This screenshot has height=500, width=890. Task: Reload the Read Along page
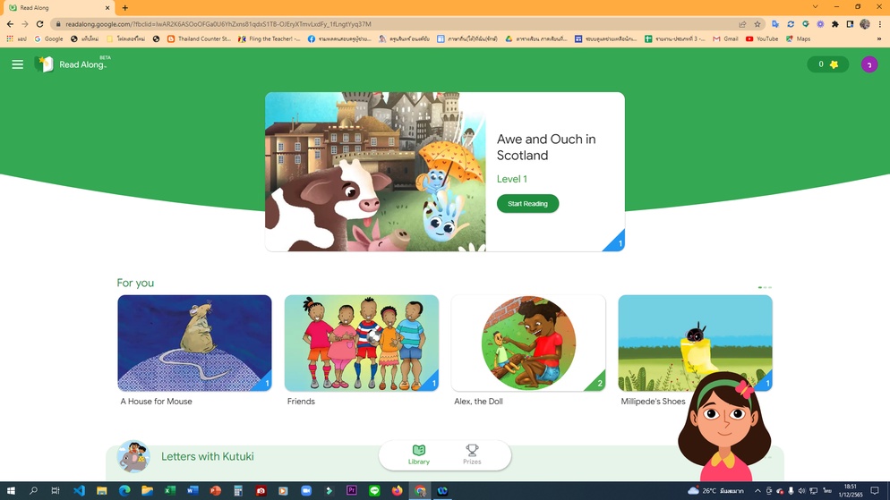(x=39, y=24)
